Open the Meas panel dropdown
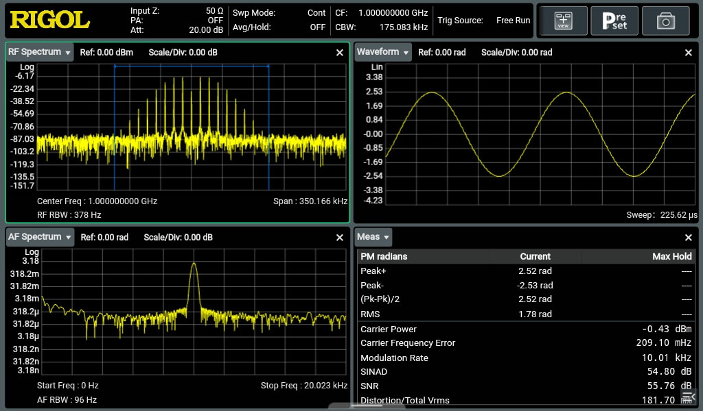This screenshot has width=703, height=411. pos(373,237)
